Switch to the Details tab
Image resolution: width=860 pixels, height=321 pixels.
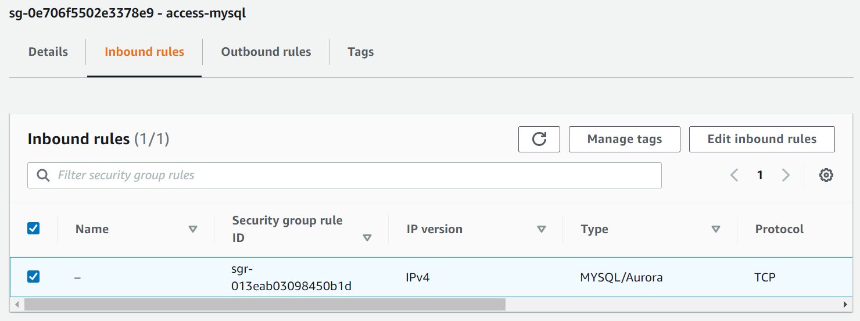pos(48,52)
